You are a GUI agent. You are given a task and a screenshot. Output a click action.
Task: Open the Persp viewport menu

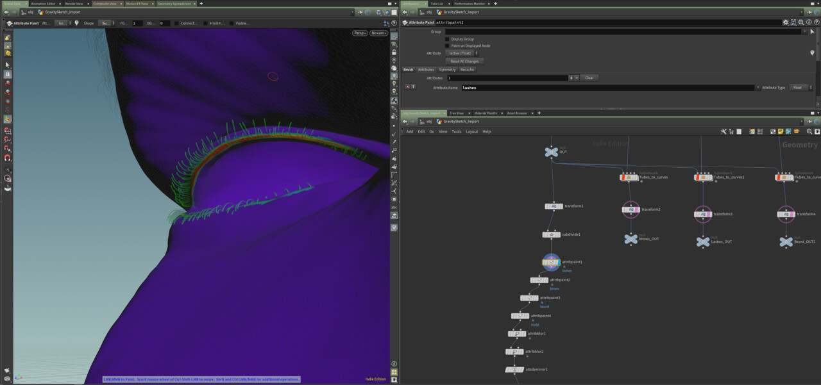point(359,33)
